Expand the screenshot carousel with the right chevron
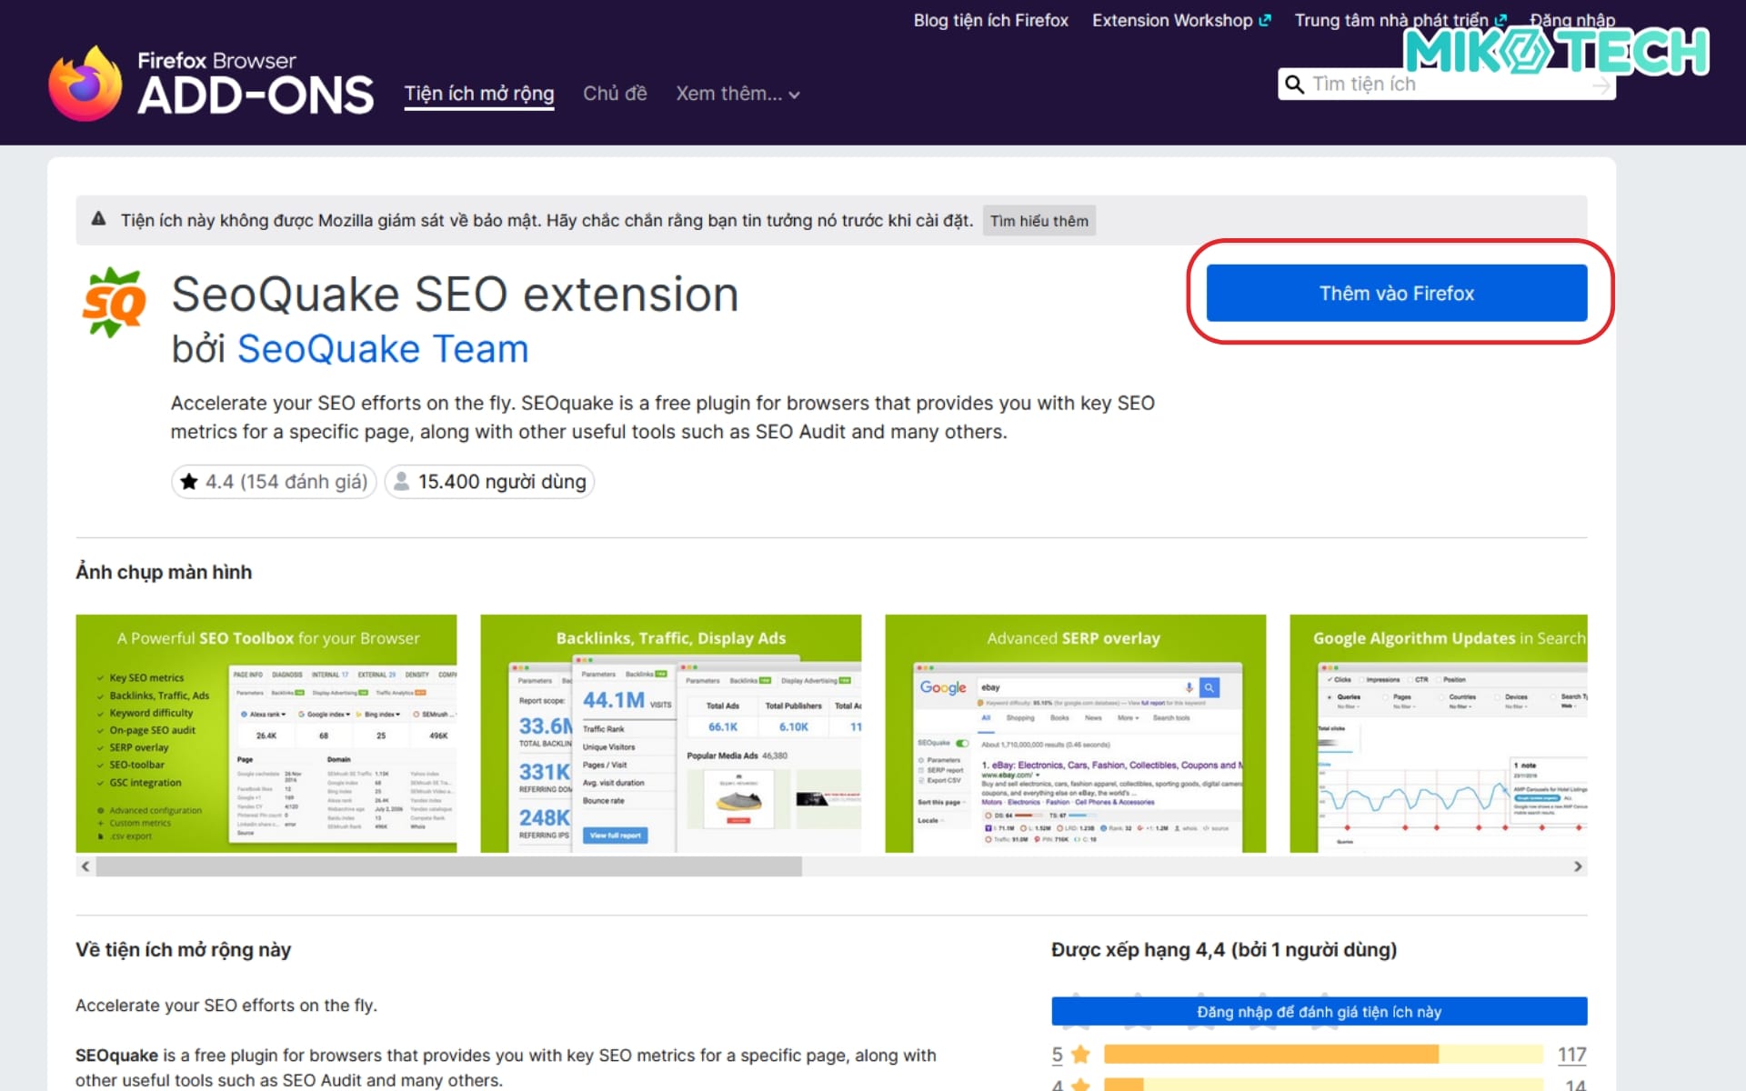 pyautogui.click(x=1579, y=866)
